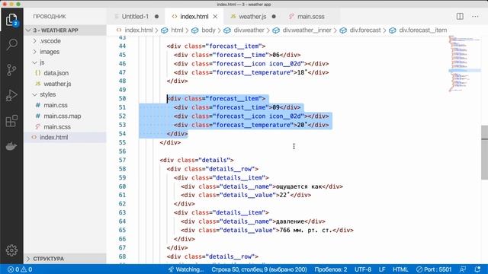The width and height of the screenshot is (488, 274).
Task: Open the Search view icon
Action: coord(11,44)
